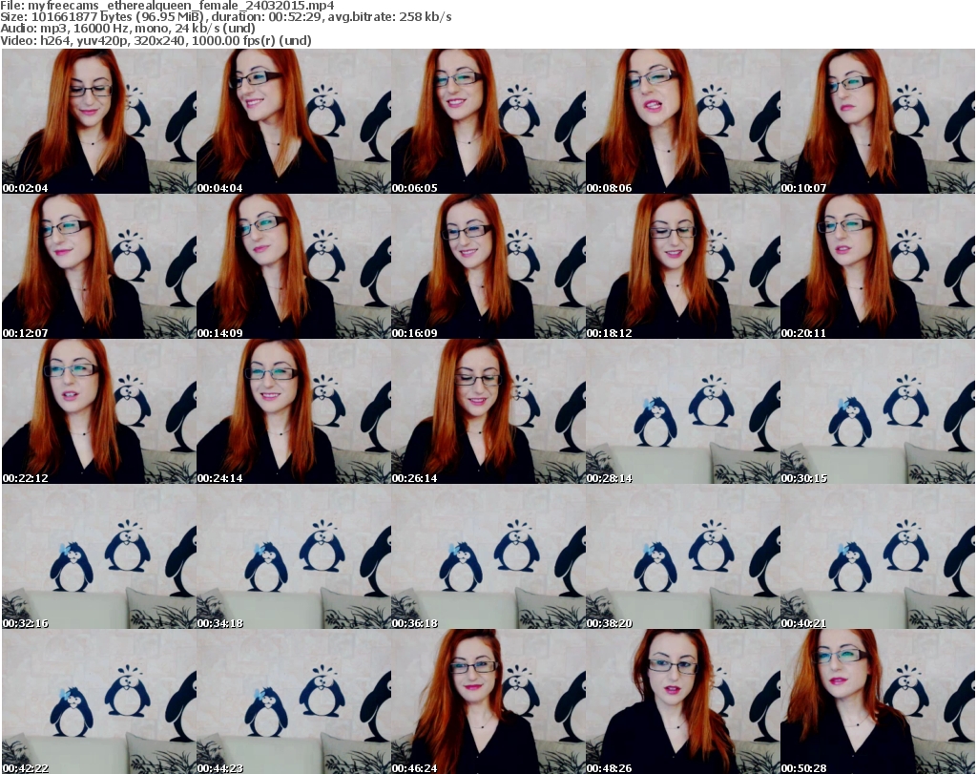The image size is (977, 774).
Task: Select the thumbnail stamped 00:10:07
Action: tap(878, 121)
